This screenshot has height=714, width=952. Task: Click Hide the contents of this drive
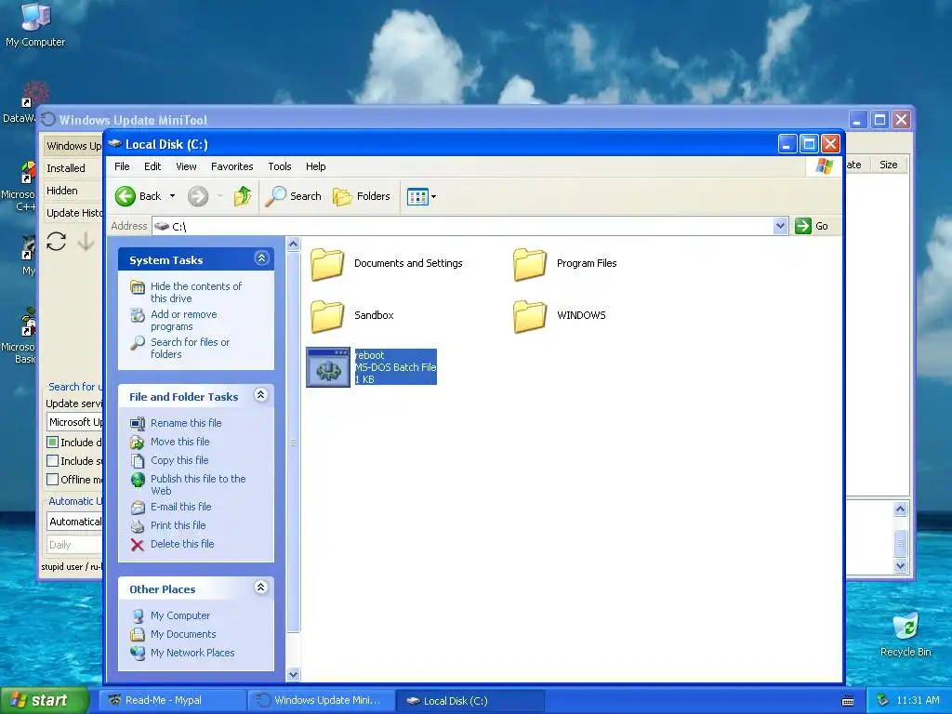(x=195, y=292)
